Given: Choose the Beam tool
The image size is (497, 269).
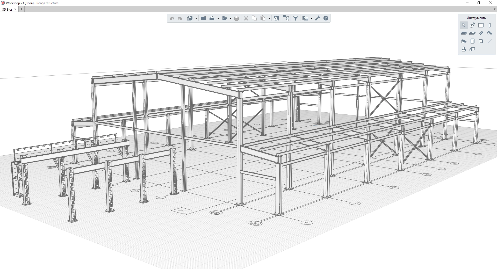Looking at the screenshot, I should (x=481, y=33).
